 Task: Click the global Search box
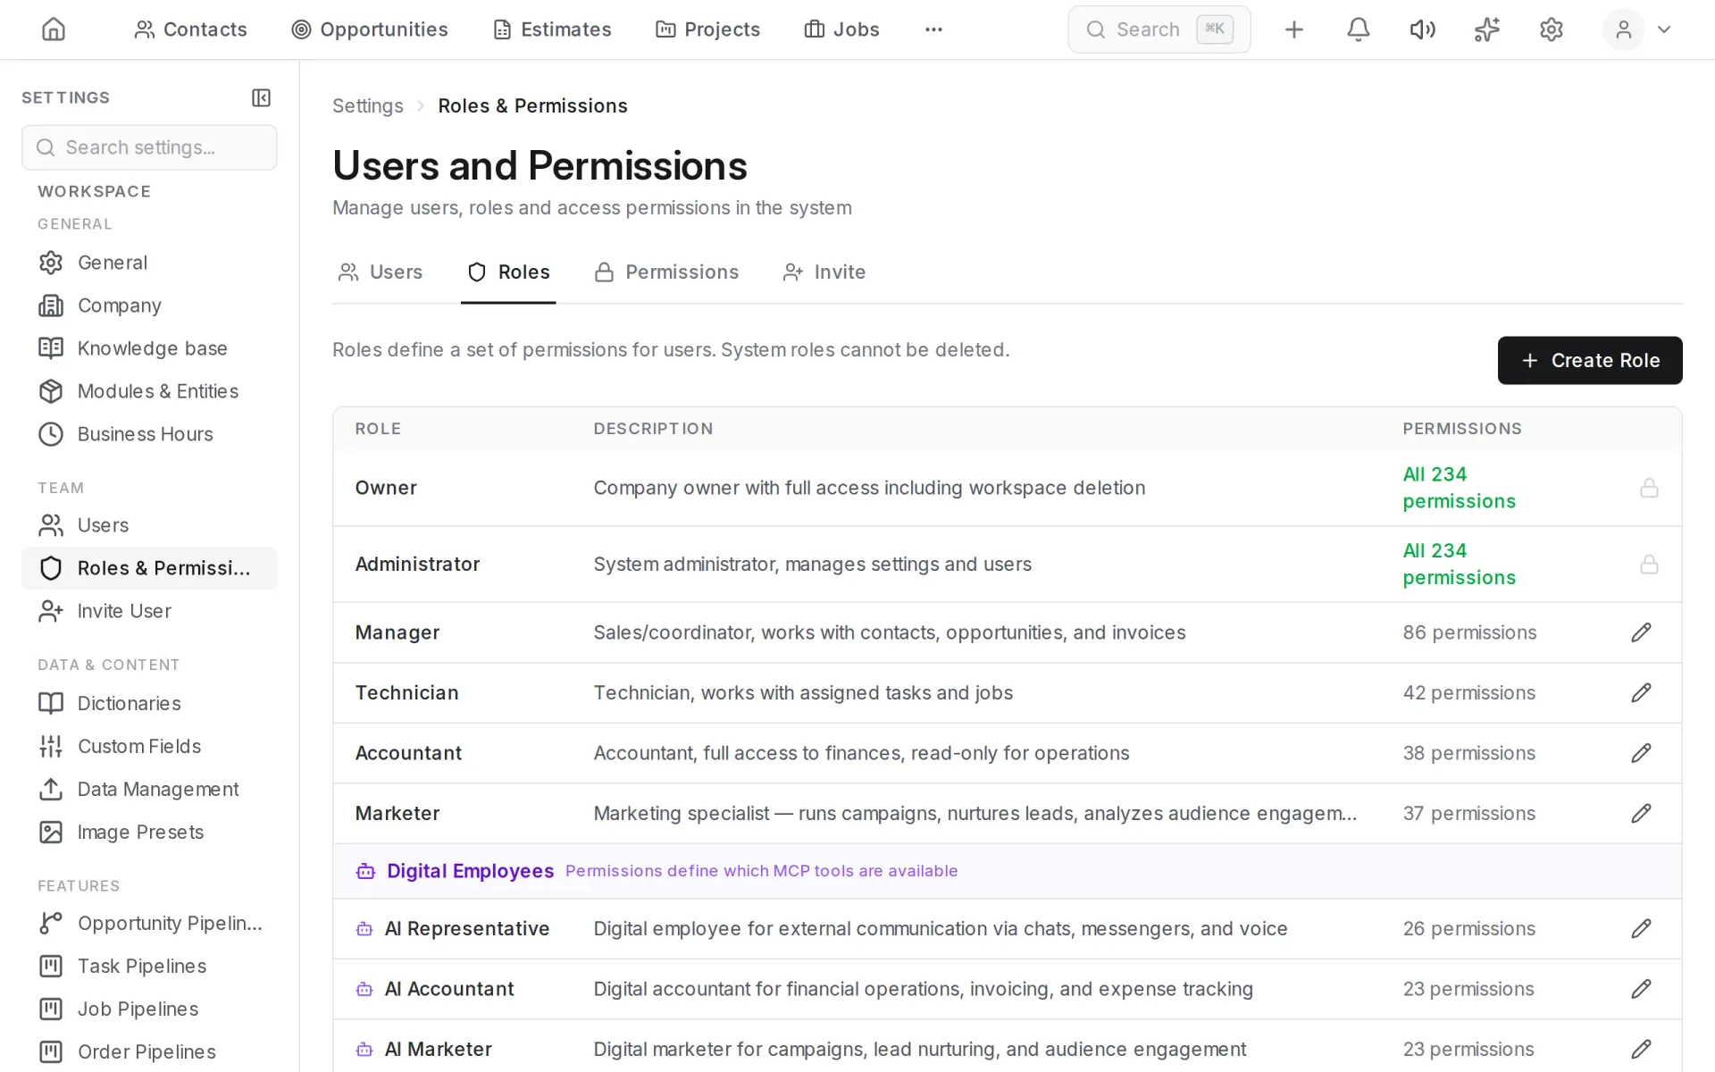coord(1159,29)
